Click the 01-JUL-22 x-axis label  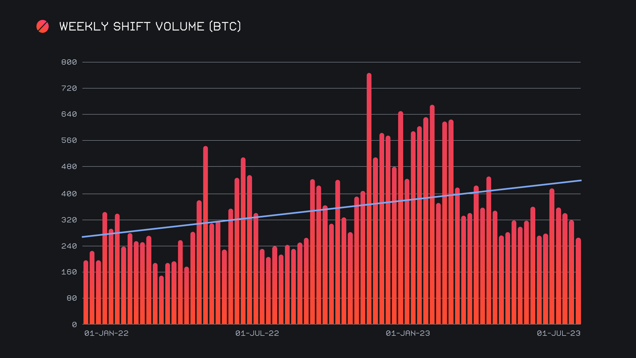click(257, 333)
